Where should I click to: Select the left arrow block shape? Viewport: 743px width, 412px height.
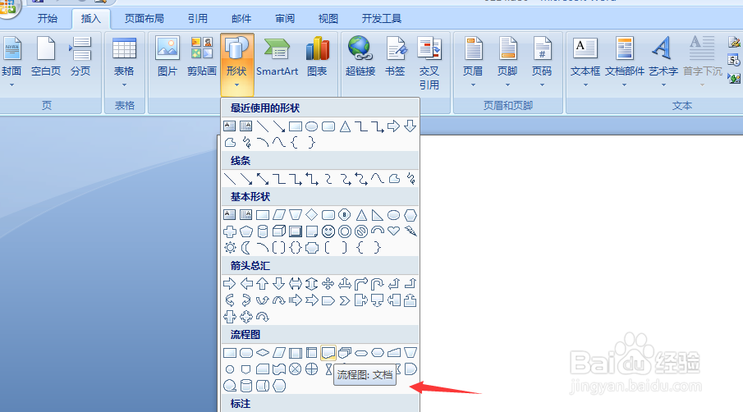click(x=246, y=284)
